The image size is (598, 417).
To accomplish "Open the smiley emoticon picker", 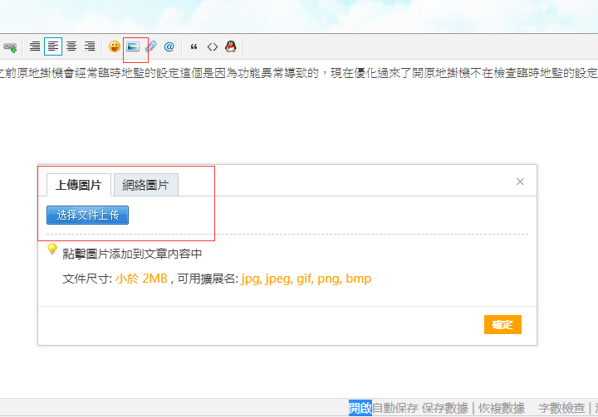I will pyautogui.click(x=115, y=47).
